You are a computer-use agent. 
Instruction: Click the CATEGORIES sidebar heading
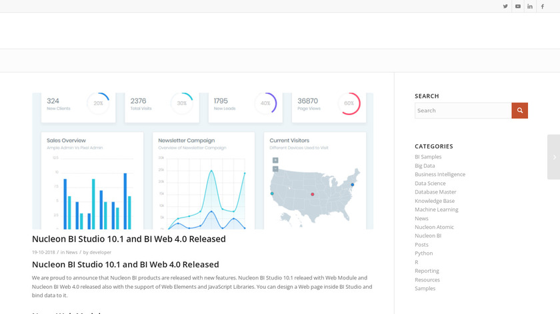point(433,146)
